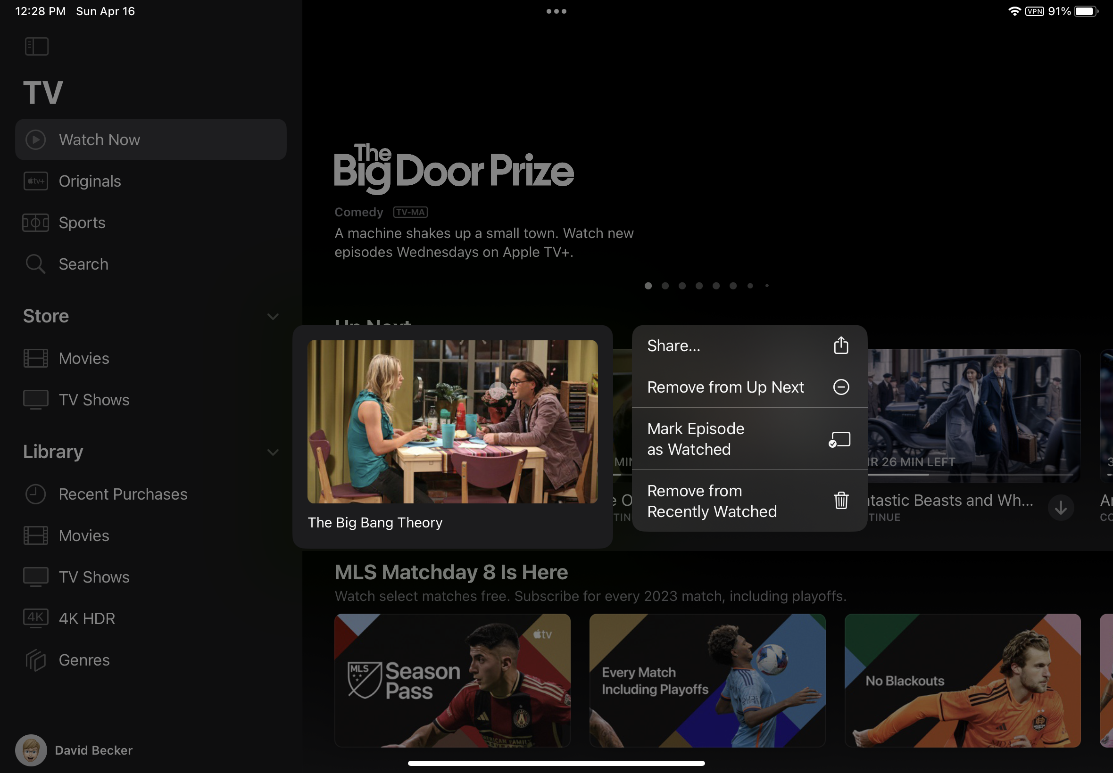Click the Wi-Fi status icon
This screenshot has width=1113, height=773.
1013,11
